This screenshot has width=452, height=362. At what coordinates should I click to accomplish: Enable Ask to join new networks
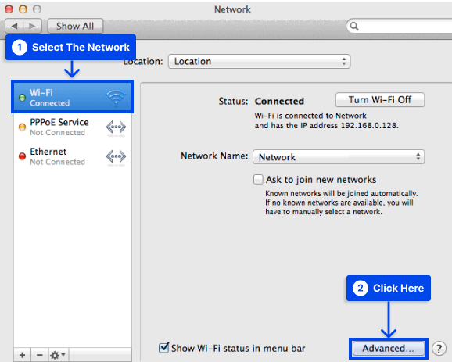pos(258,179)
